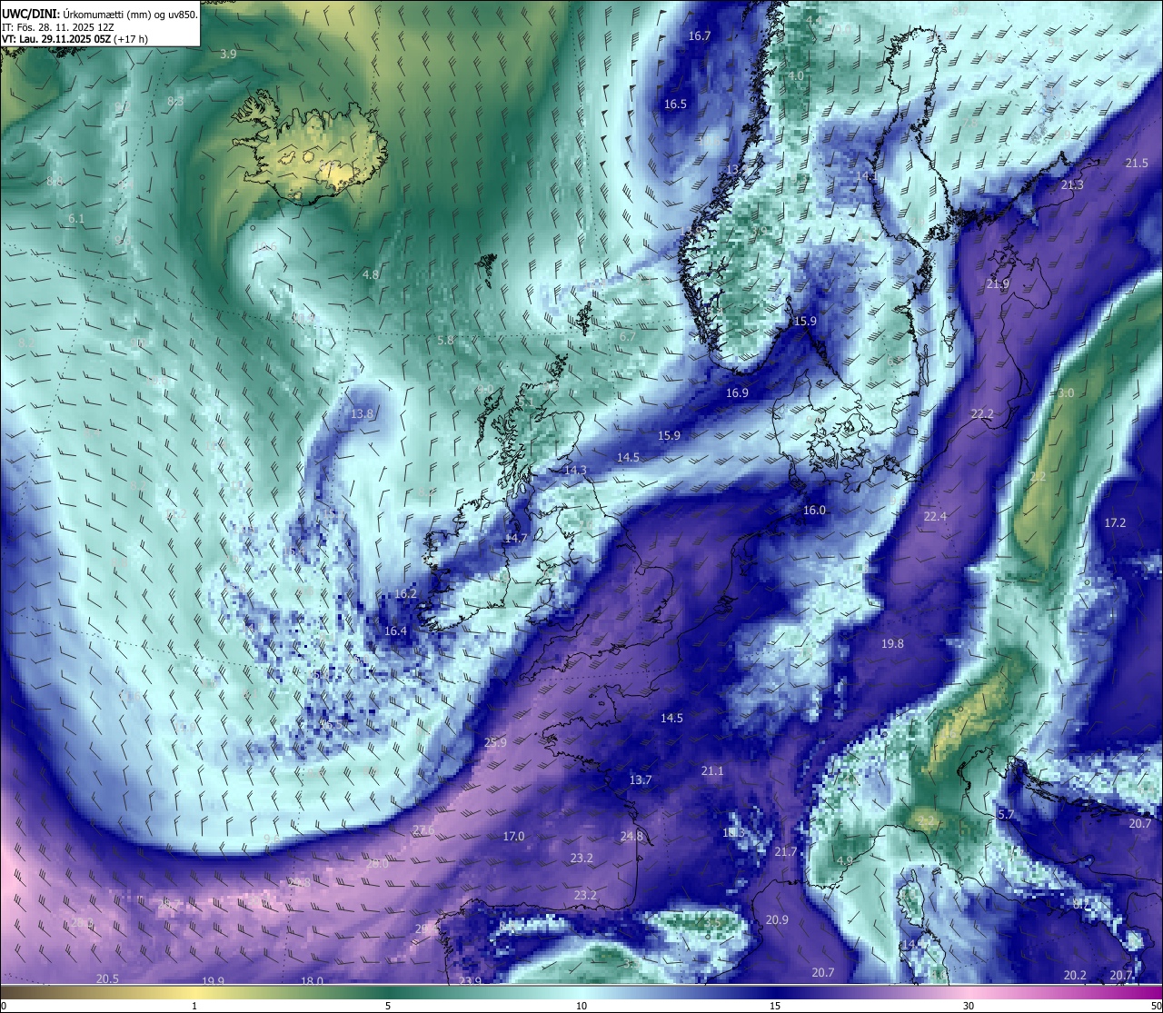This screenshot has width=1163, height=1013.
Task: Click the 22.4 value on the map
Action: click(935, 516)
